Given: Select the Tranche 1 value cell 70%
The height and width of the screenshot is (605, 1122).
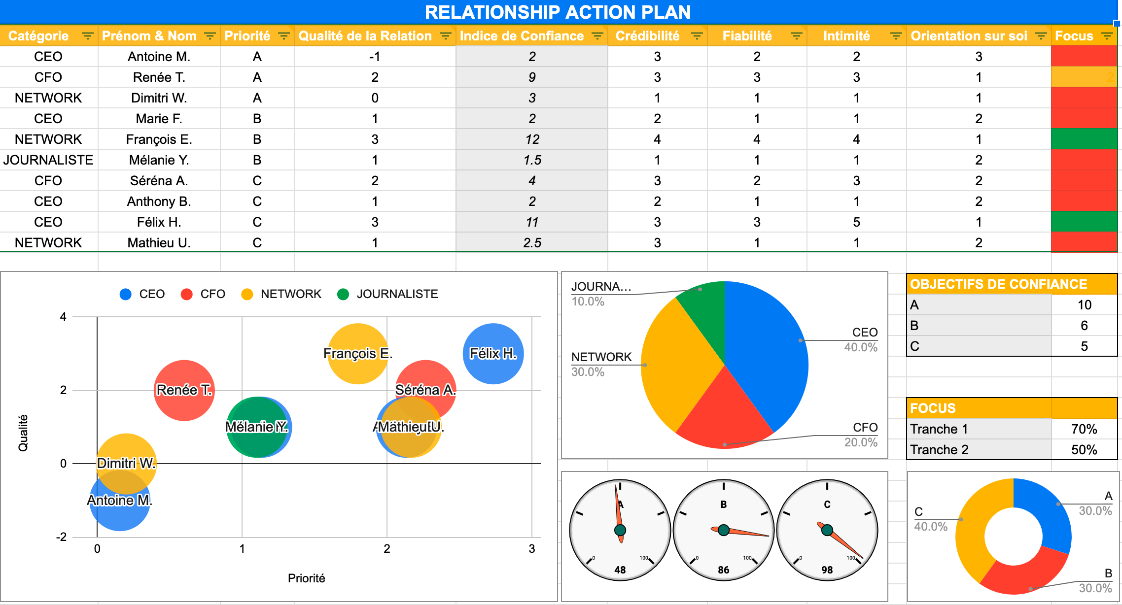Looking at the screenshot, I should 1084,429.
